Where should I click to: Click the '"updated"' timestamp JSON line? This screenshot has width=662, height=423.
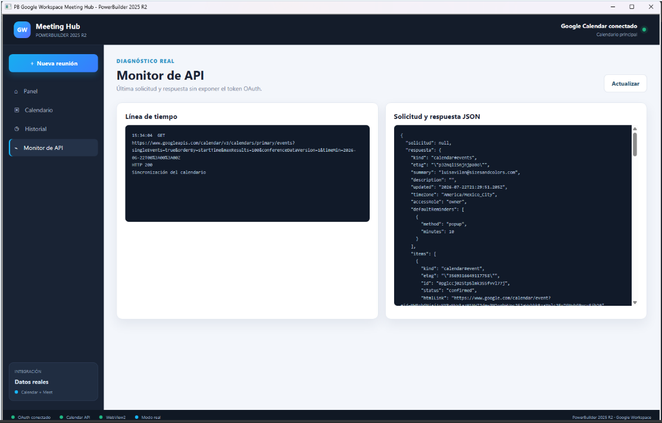click(x=459, y=187)
